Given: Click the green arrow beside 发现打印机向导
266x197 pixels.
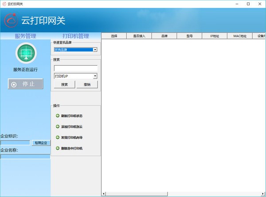Looking at the screenshot, I should [x=58, y=138].
